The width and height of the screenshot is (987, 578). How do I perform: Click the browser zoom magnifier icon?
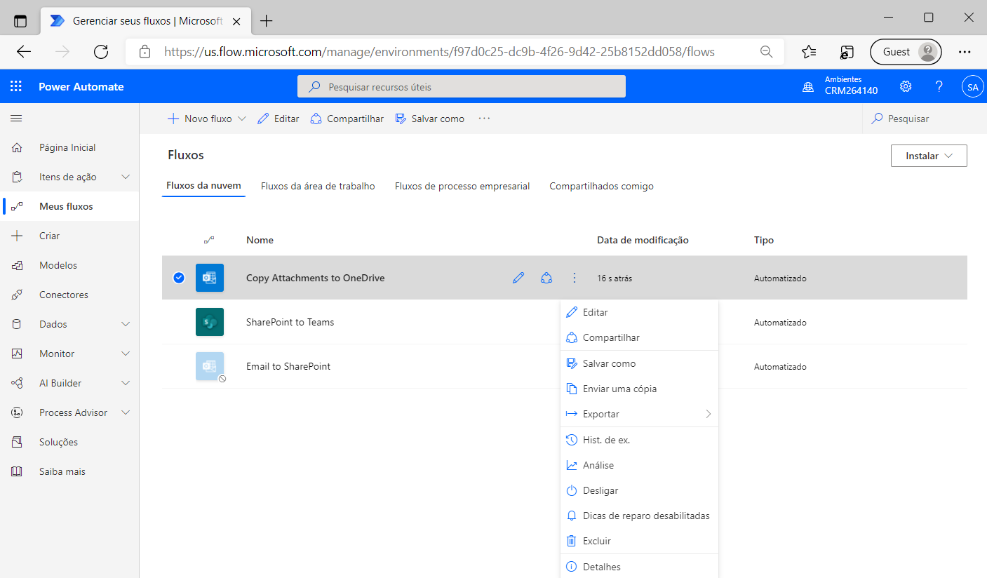[x=767, y=51]
